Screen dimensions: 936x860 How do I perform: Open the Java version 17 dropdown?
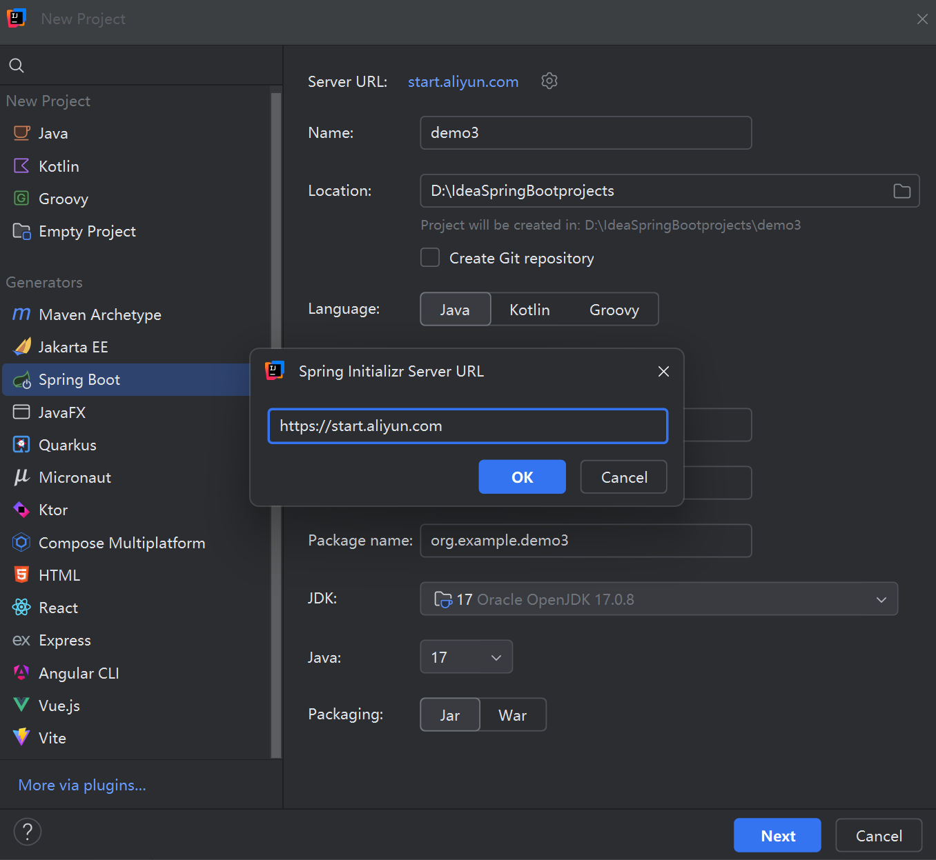[x=467, y=657]
